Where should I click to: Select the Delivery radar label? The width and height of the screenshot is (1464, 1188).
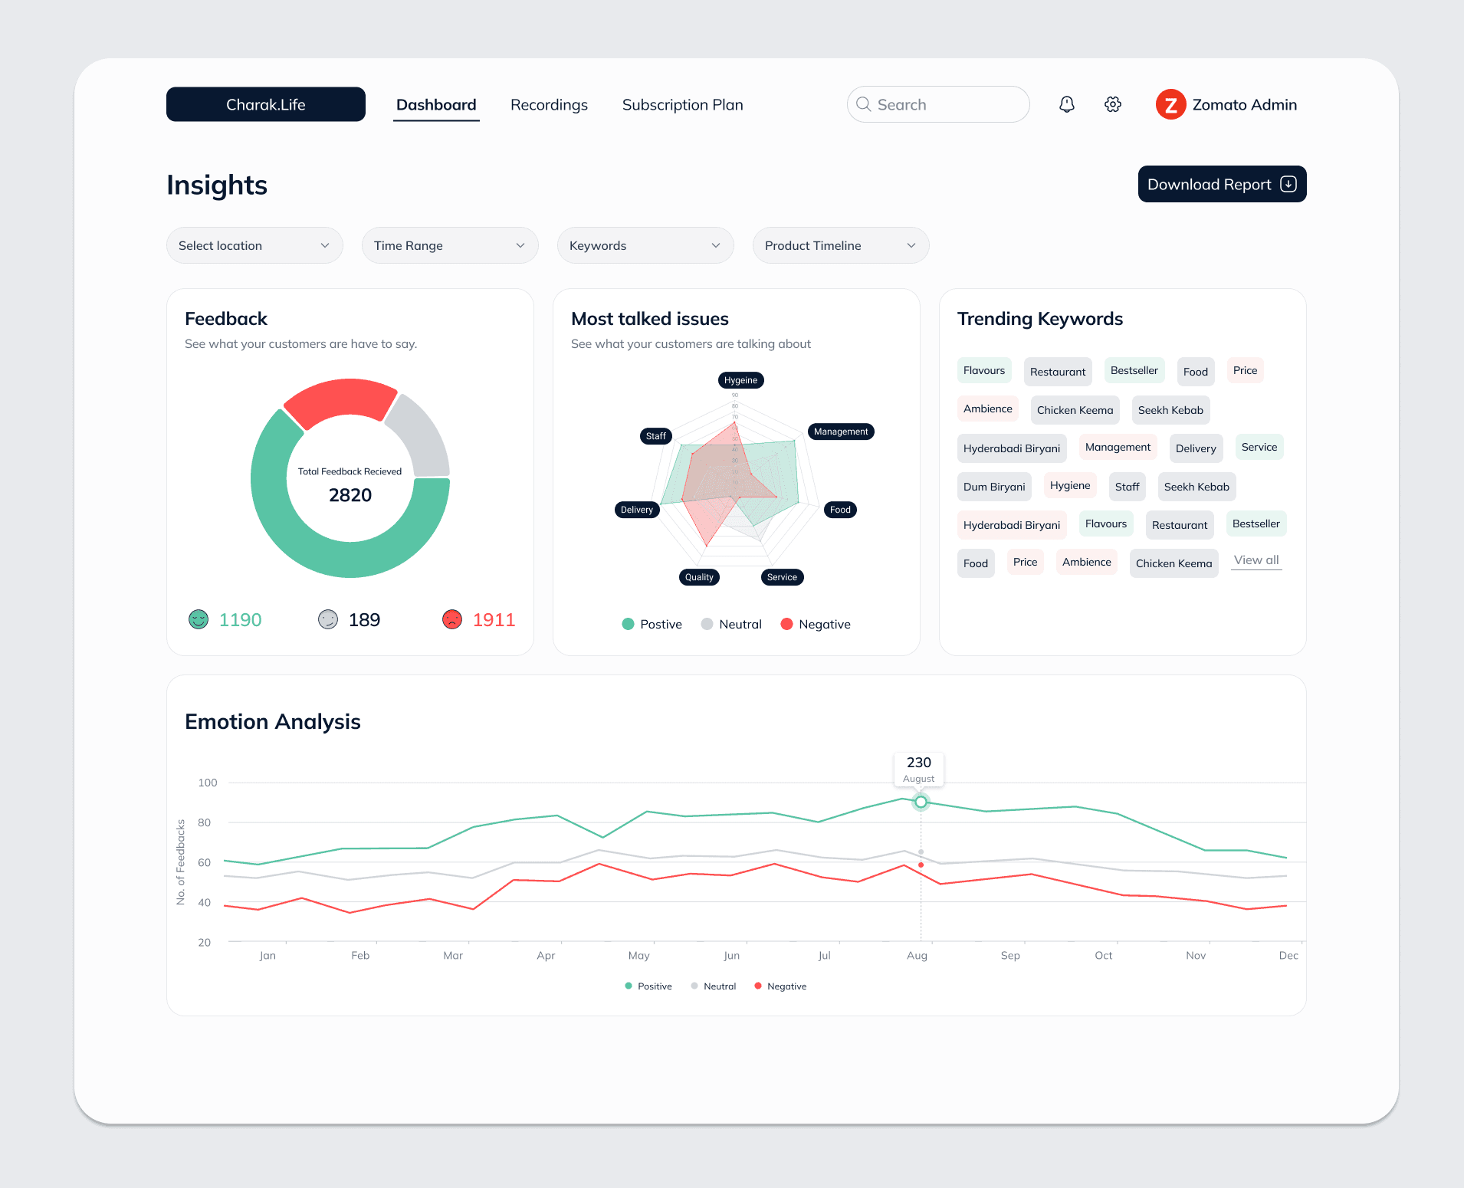[637, 510]
